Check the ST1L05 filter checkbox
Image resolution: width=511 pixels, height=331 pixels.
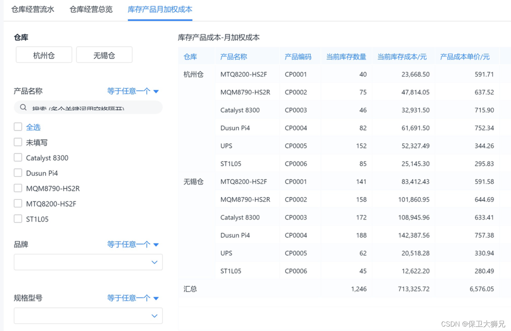pos(18,219)
